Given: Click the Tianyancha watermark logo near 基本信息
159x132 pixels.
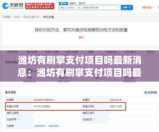Looking at the screenshot, I should 151,92.
